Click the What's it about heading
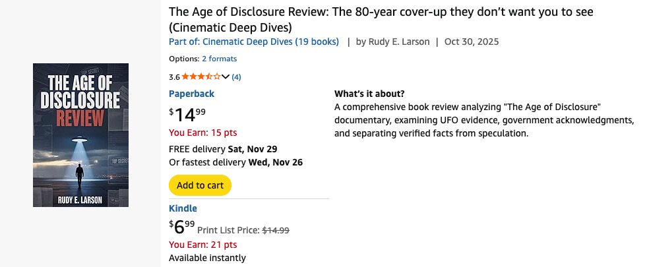The image size is (647, 267). click(369, 94)
